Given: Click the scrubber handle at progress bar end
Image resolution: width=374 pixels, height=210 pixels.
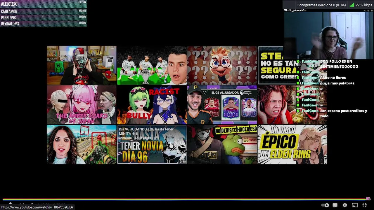Looking at the screenshot, I should (x=368, y=199).
